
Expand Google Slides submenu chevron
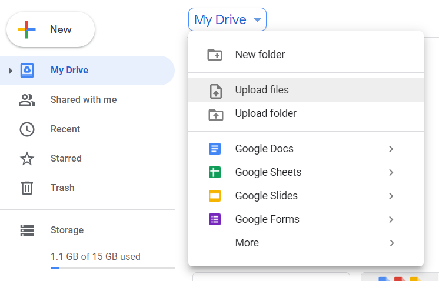coord(391,196)
